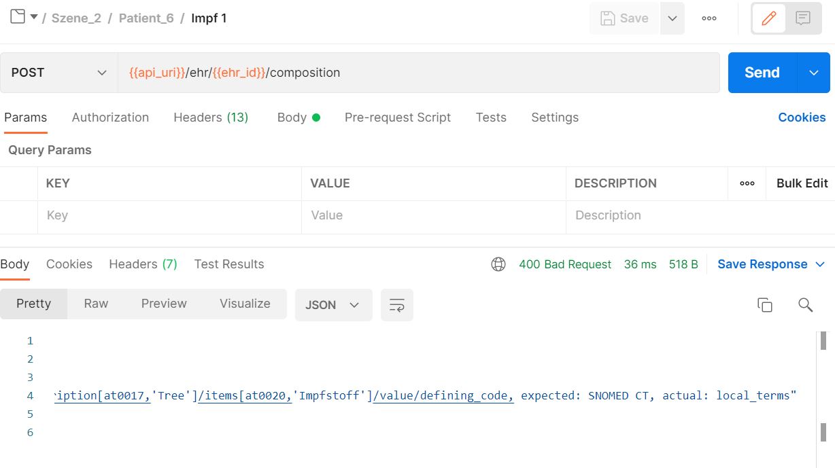
Task: Switch to the Headers (13) tab
Action: [x=211, y=118]
